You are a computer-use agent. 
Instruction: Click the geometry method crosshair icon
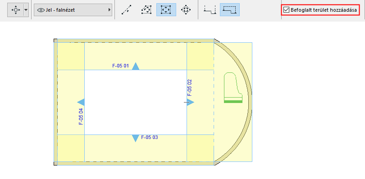pos(16,10)
